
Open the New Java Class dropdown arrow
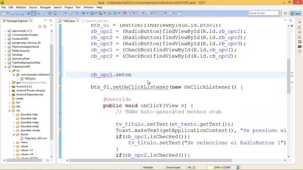119,13
